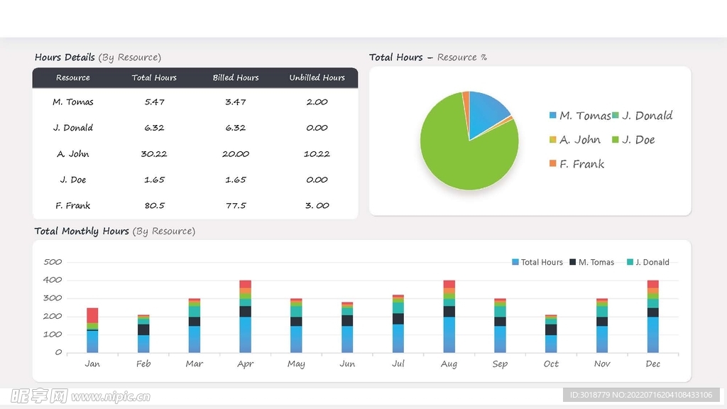Click the red segment of the Jan bar
727x409 pixels.
pos(92,315)
